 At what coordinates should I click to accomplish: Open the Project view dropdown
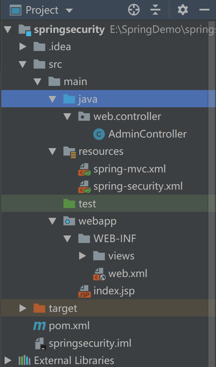(x=69, y=10)
